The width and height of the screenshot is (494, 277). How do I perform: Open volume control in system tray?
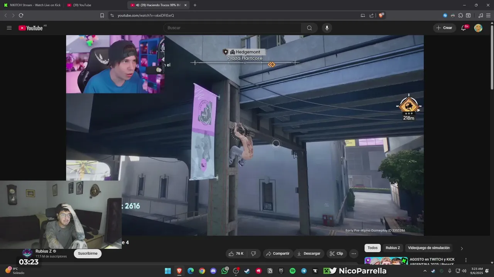coord(464,271)
